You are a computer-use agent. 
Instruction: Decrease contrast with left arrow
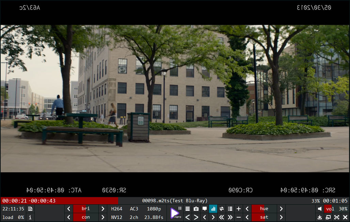tap(69, 217)
